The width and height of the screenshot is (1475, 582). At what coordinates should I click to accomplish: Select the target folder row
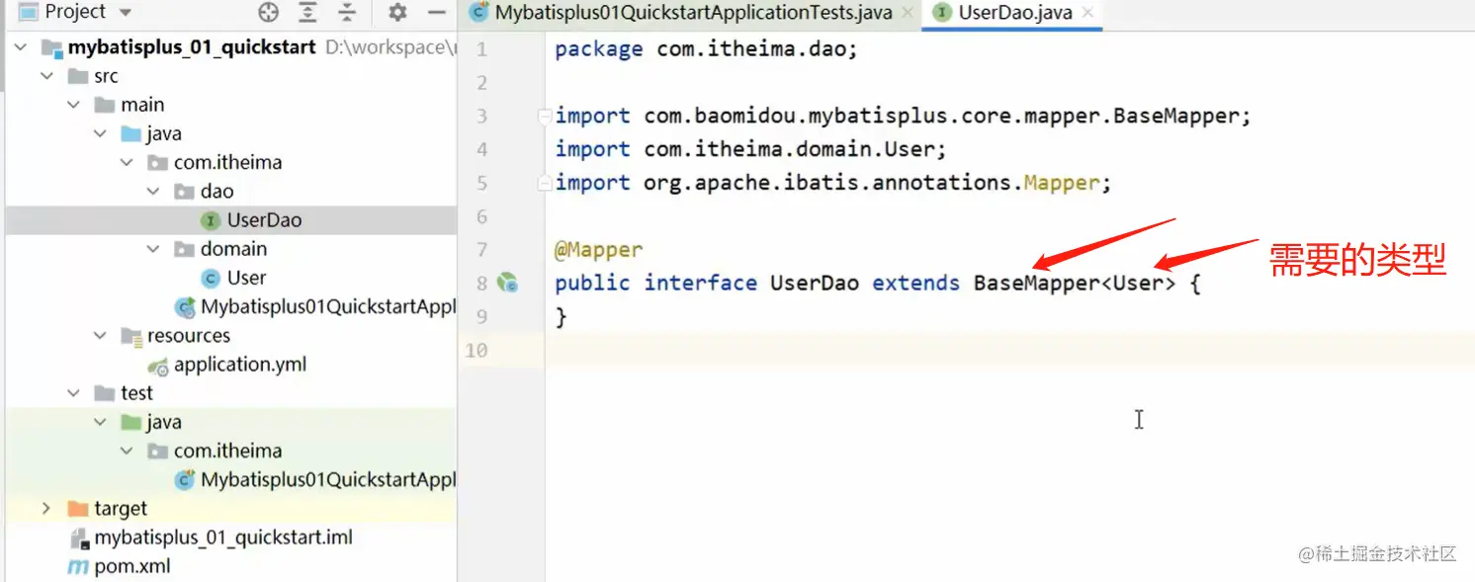click(x=229, y=508)
